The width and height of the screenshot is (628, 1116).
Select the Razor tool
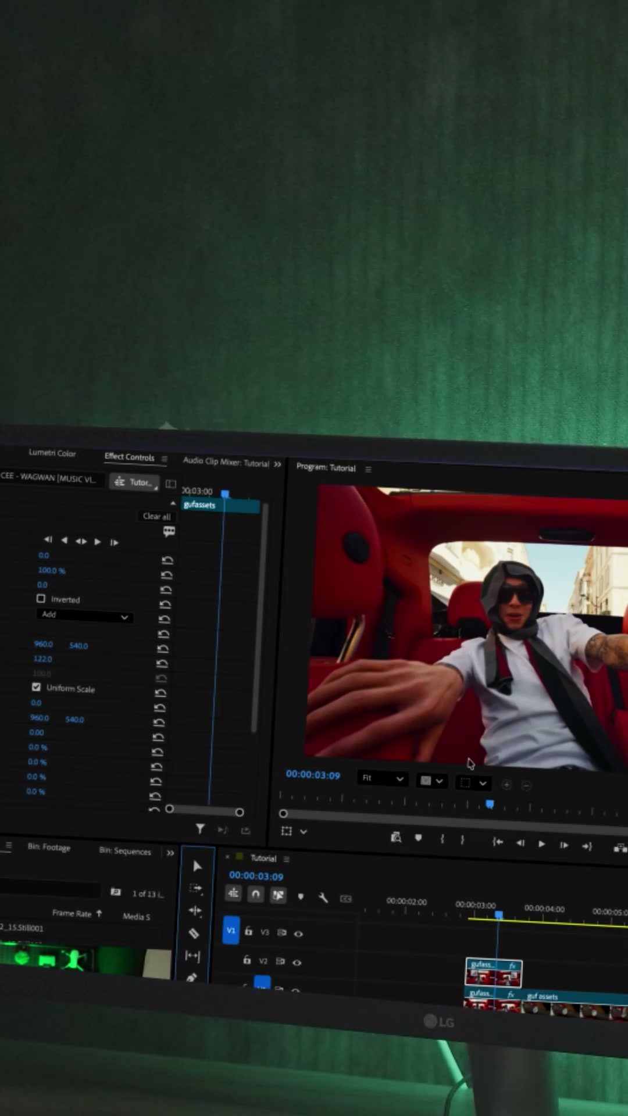click(x=194, y=933)
